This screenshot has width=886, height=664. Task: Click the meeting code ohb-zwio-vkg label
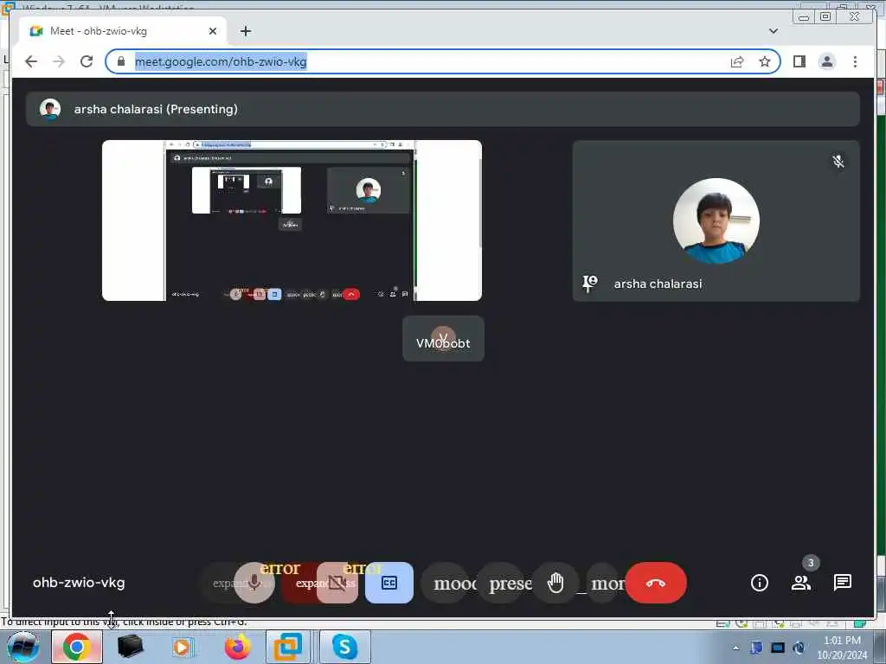click(79, 583)
